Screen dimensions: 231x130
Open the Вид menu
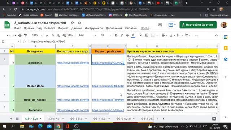[x=39, y=28]
